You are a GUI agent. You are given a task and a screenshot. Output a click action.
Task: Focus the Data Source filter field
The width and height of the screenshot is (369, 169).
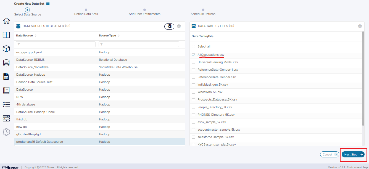[x=56, y=44]
